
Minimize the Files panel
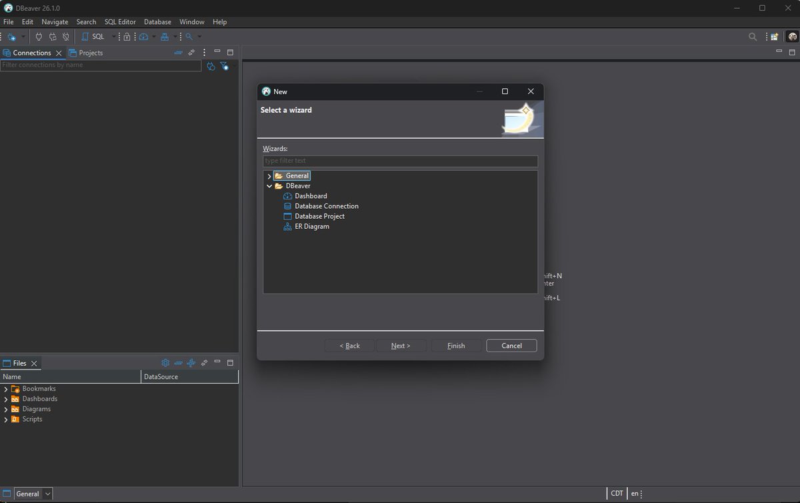coord(217,362)
